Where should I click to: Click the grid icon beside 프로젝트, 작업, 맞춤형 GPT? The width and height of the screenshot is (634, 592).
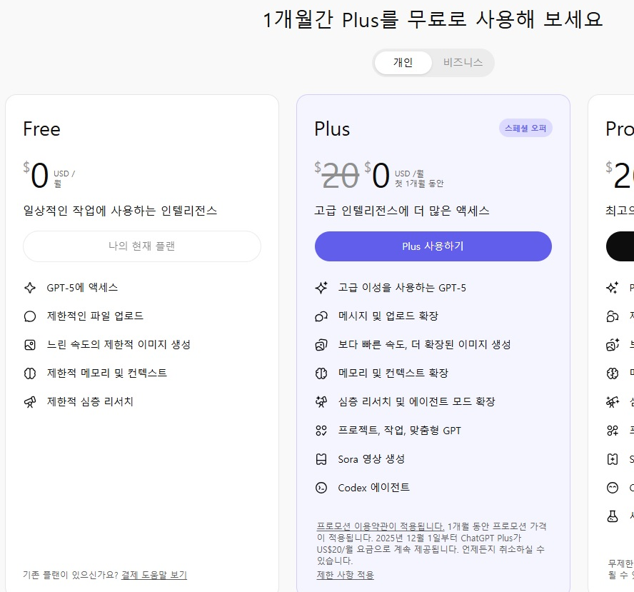coord(322,430)
